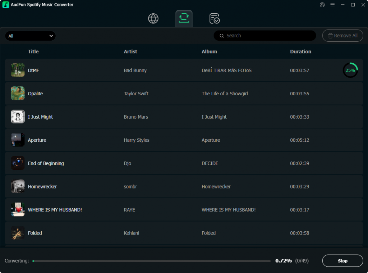Screen dimensions: 368x273
Task: Expand the category selector chevron
Action: [51, 36]
